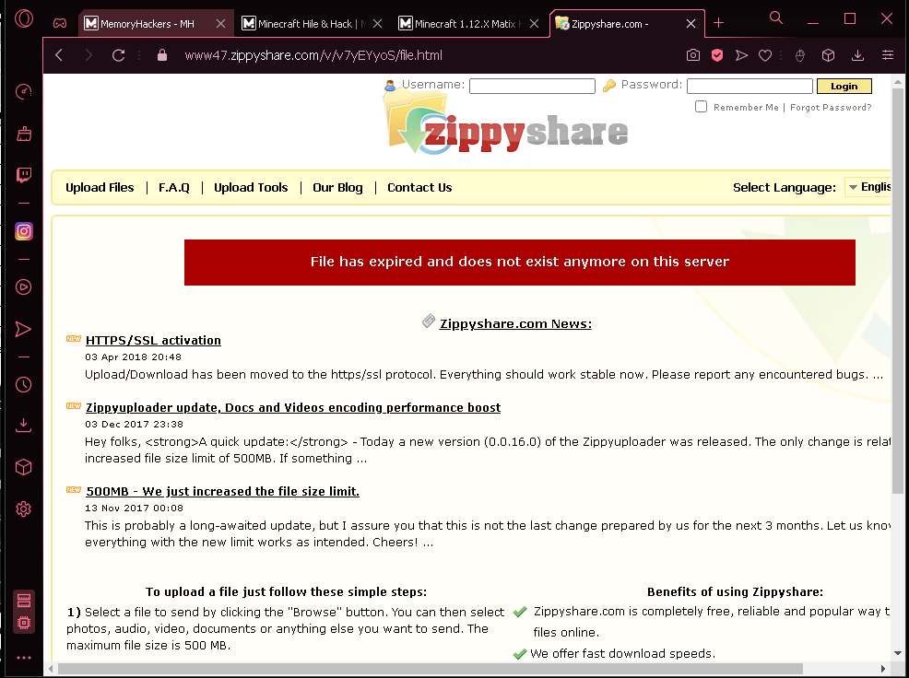Go back to previous page
909x678 pixels.
click(x=59, y=55)
